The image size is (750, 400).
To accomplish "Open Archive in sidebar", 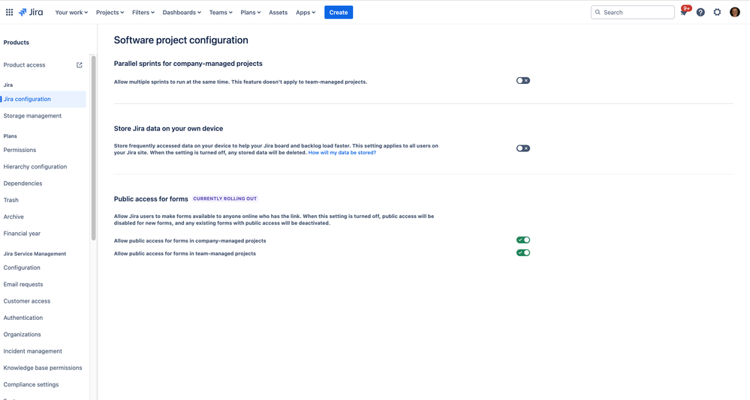I will click(x=14, y=216).
